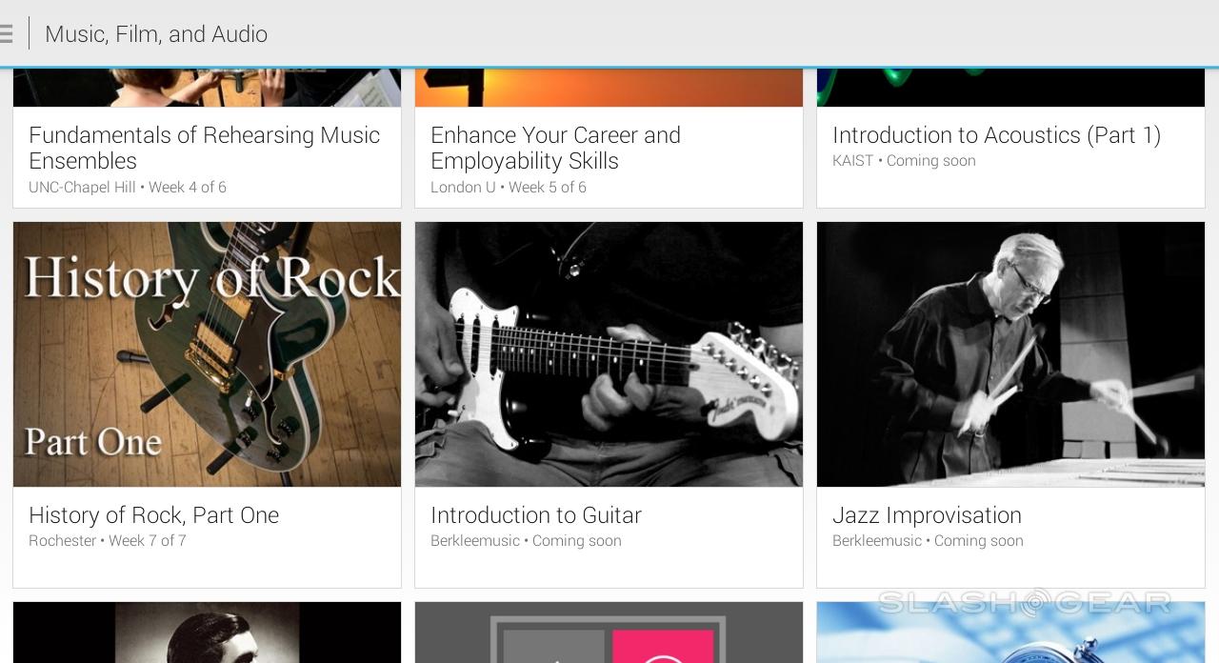Open Introduction to Guitar course image
This screenshot has height=663, width=1219.
click(609, 354)
